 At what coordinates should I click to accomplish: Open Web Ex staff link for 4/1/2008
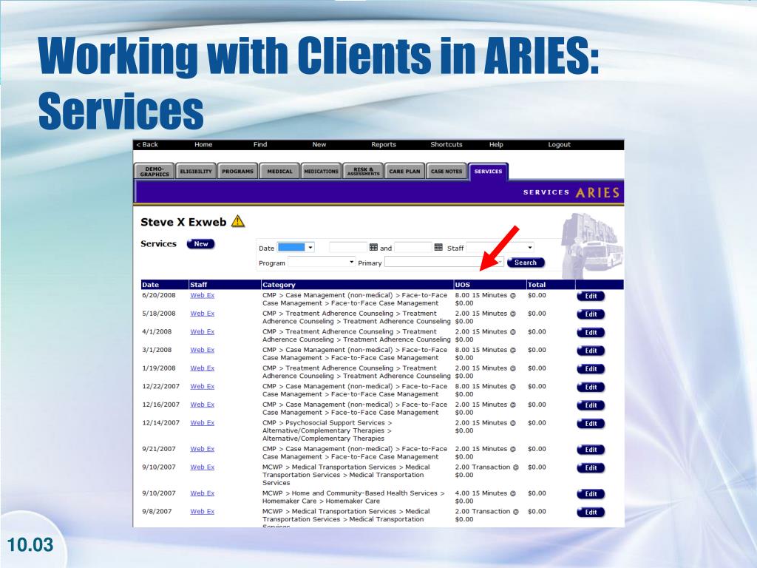[203, 332]
